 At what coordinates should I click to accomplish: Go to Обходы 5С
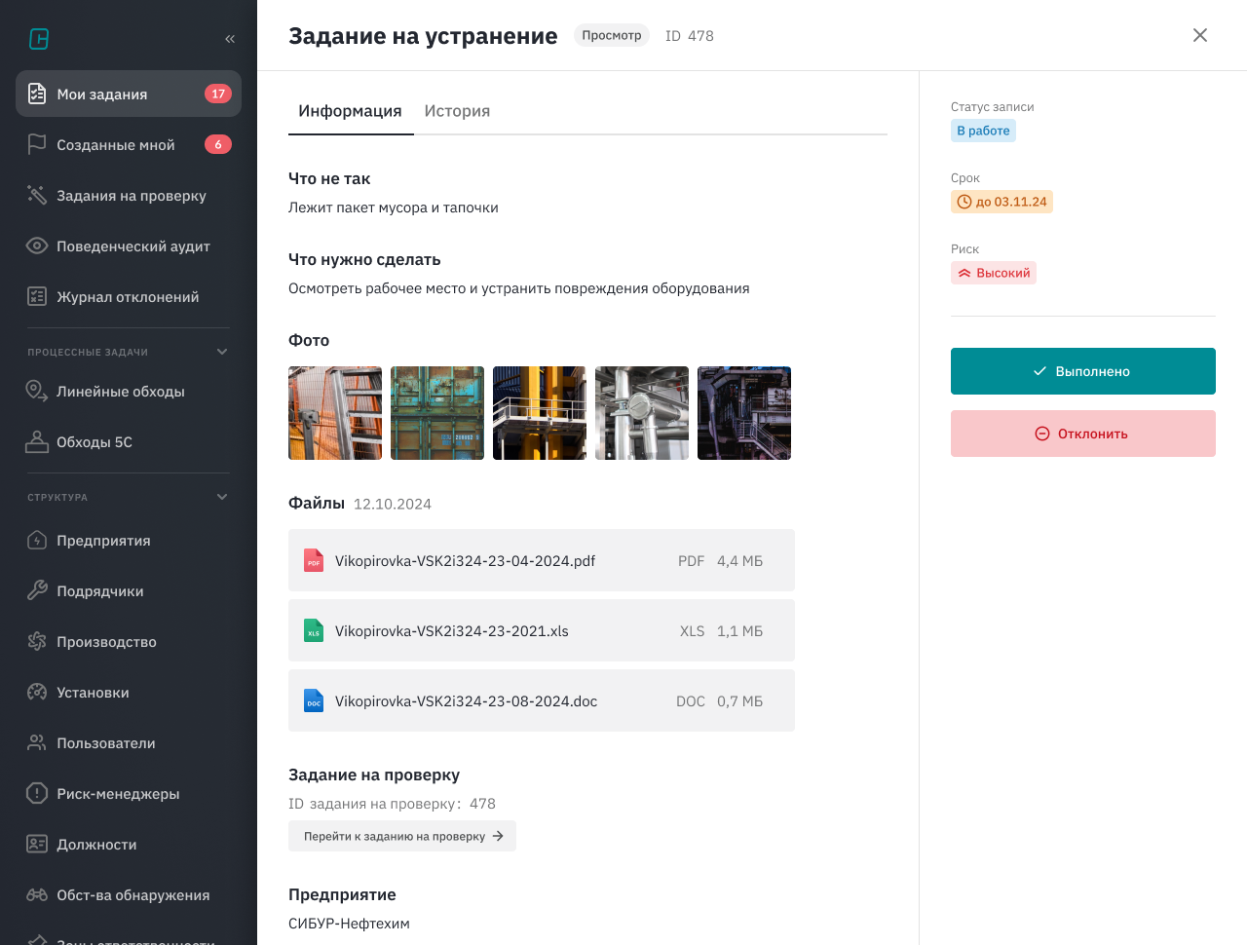[129, 441]
